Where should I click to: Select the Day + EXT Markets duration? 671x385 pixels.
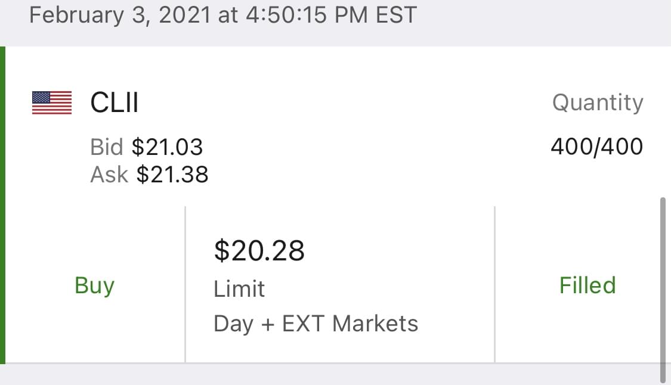point(316,324)
